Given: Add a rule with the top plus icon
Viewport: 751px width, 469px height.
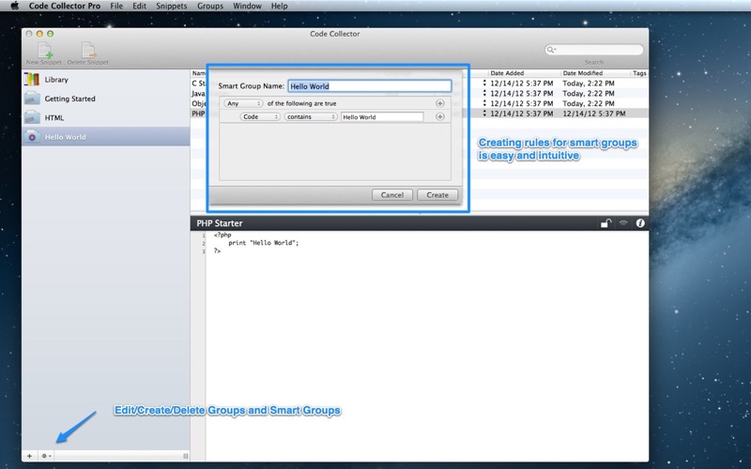Looking at the screenshot, I should pyautogui.click(x=439, y=103).
